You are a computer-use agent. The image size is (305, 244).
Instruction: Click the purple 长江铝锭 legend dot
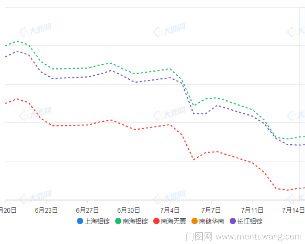[233, 221]
